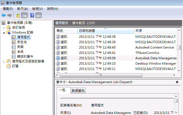
Task: Toggle the show/hide console tree icon
Action: [x=24, y=15]
